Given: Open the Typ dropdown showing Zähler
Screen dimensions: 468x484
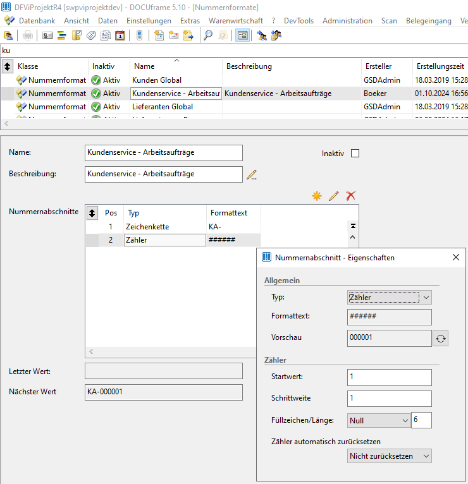Looking at the screenshot, I should coord(389,298).
